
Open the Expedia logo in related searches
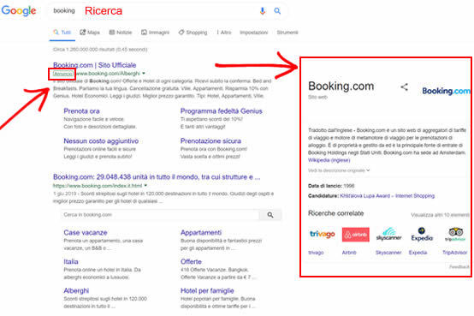pos(422,235)
